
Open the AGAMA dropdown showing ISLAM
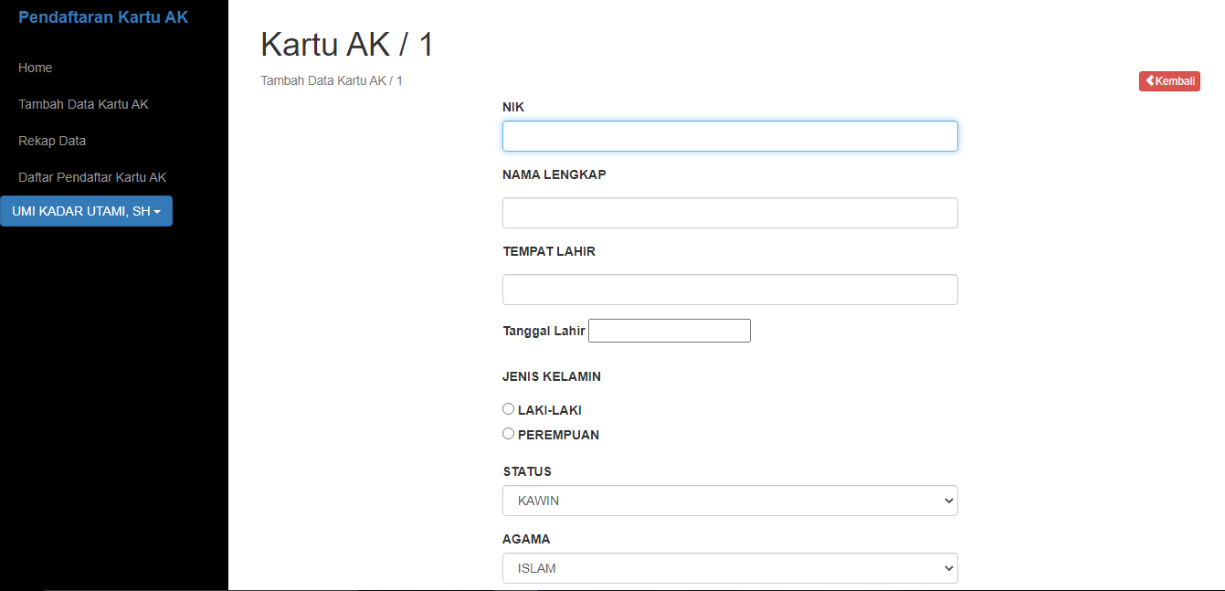tap(730, 568)
